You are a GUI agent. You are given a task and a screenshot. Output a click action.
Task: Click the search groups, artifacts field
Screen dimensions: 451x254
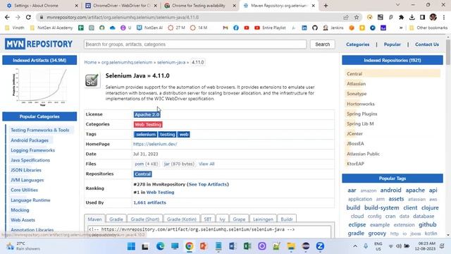point(195,44)
